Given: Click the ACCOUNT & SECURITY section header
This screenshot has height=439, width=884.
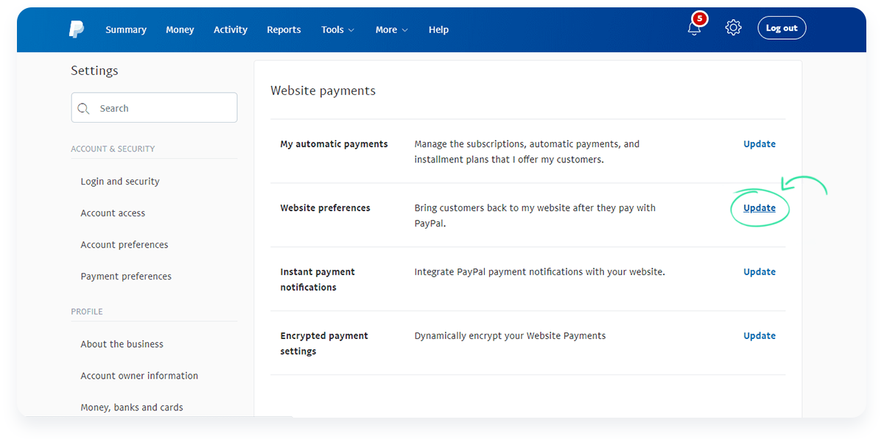Looking at the screenshot, I should [113, 149].
